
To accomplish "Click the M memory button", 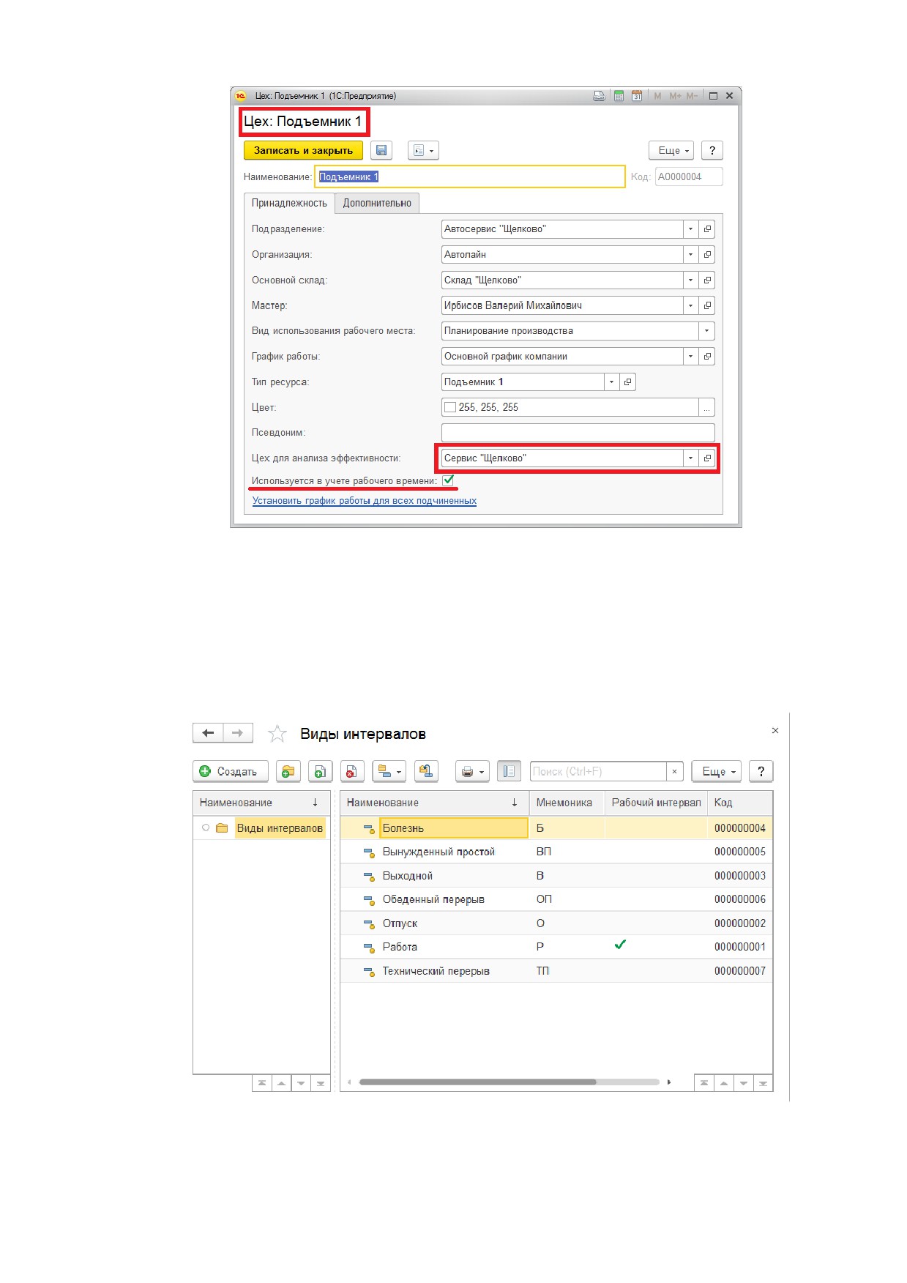I will click(657, 96).
